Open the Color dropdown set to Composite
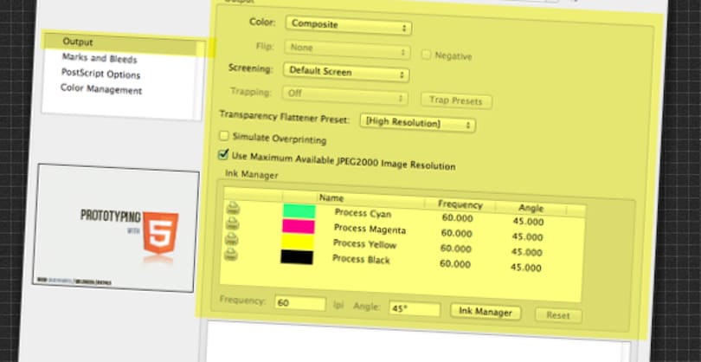Screen dimensions: 701x362 [348, 25]
